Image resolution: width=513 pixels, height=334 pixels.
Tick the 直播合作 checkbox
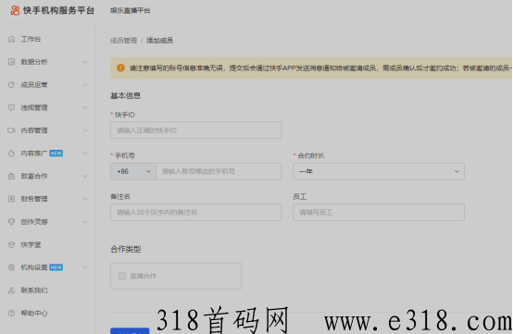click(x=122, y=276)
